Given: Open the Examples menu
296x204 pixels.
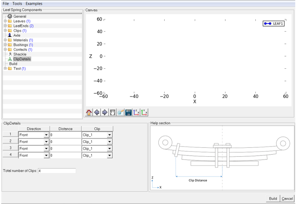Looking at the screenshot, I should click(x=34, y=4).
